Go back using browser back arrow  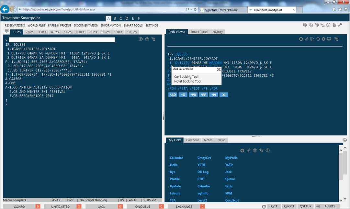(5, 9)
